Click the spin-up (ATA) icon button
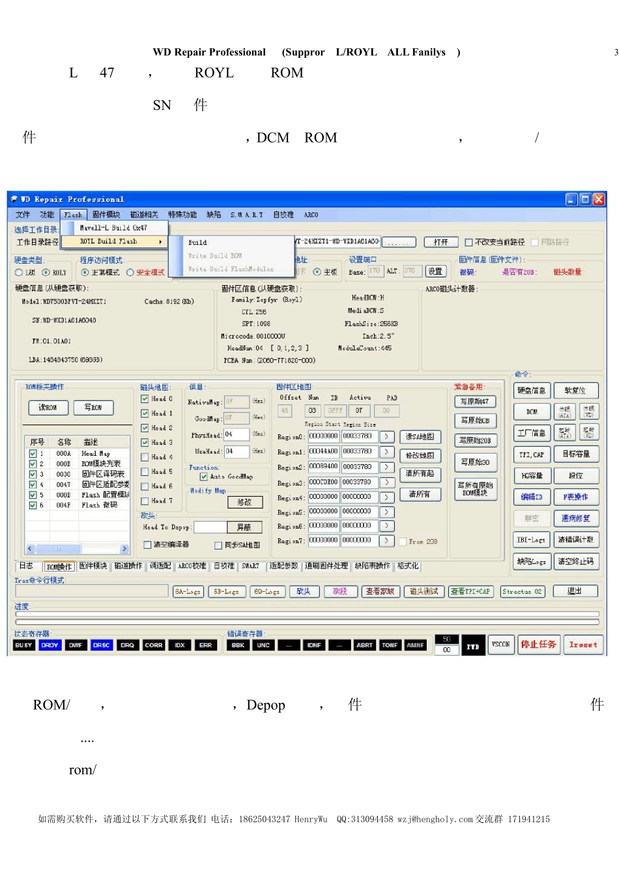Viewport: 619px width, 875px height. click(x=564, y=433)
